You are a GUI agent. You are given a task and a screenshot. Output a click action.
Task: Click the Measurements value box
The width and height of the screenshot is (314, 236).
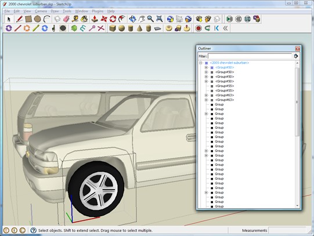point(287,230)
